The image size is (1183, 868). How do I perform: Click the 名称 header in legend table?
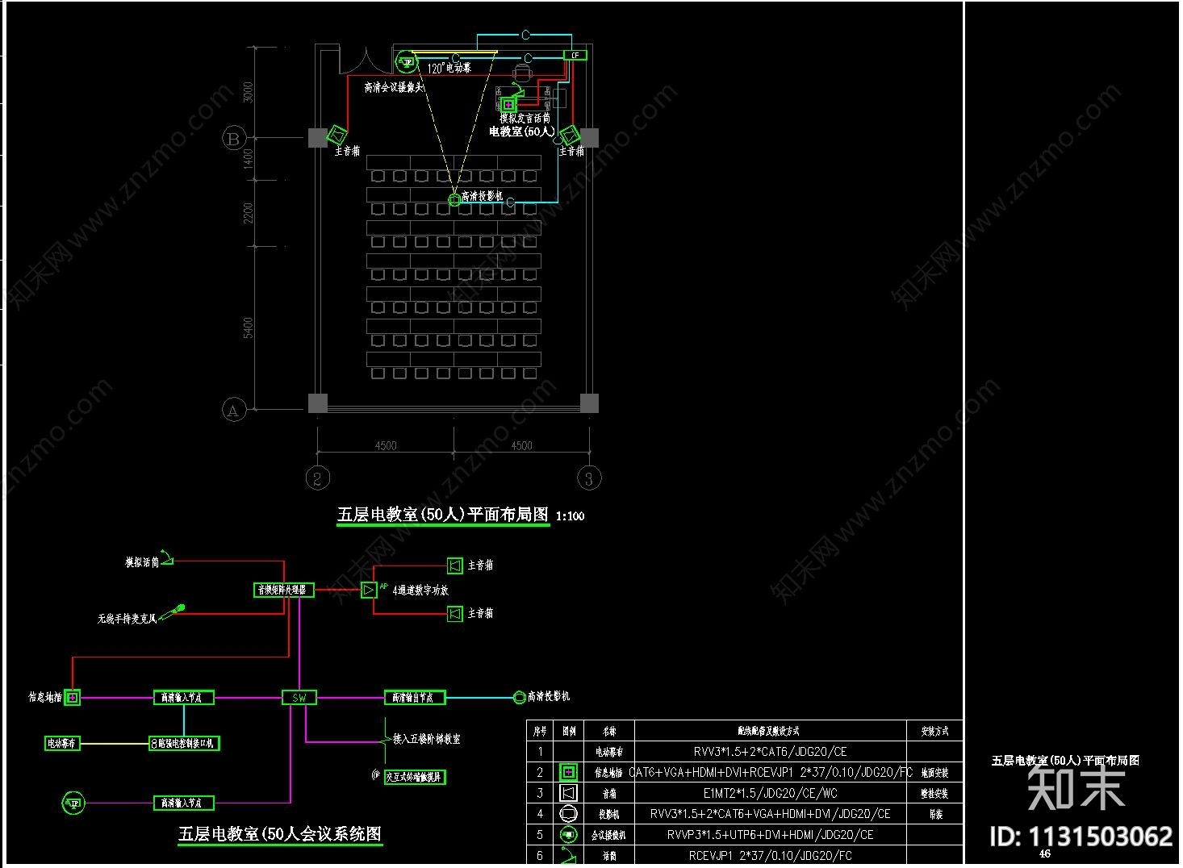click(x=609, y=731)
